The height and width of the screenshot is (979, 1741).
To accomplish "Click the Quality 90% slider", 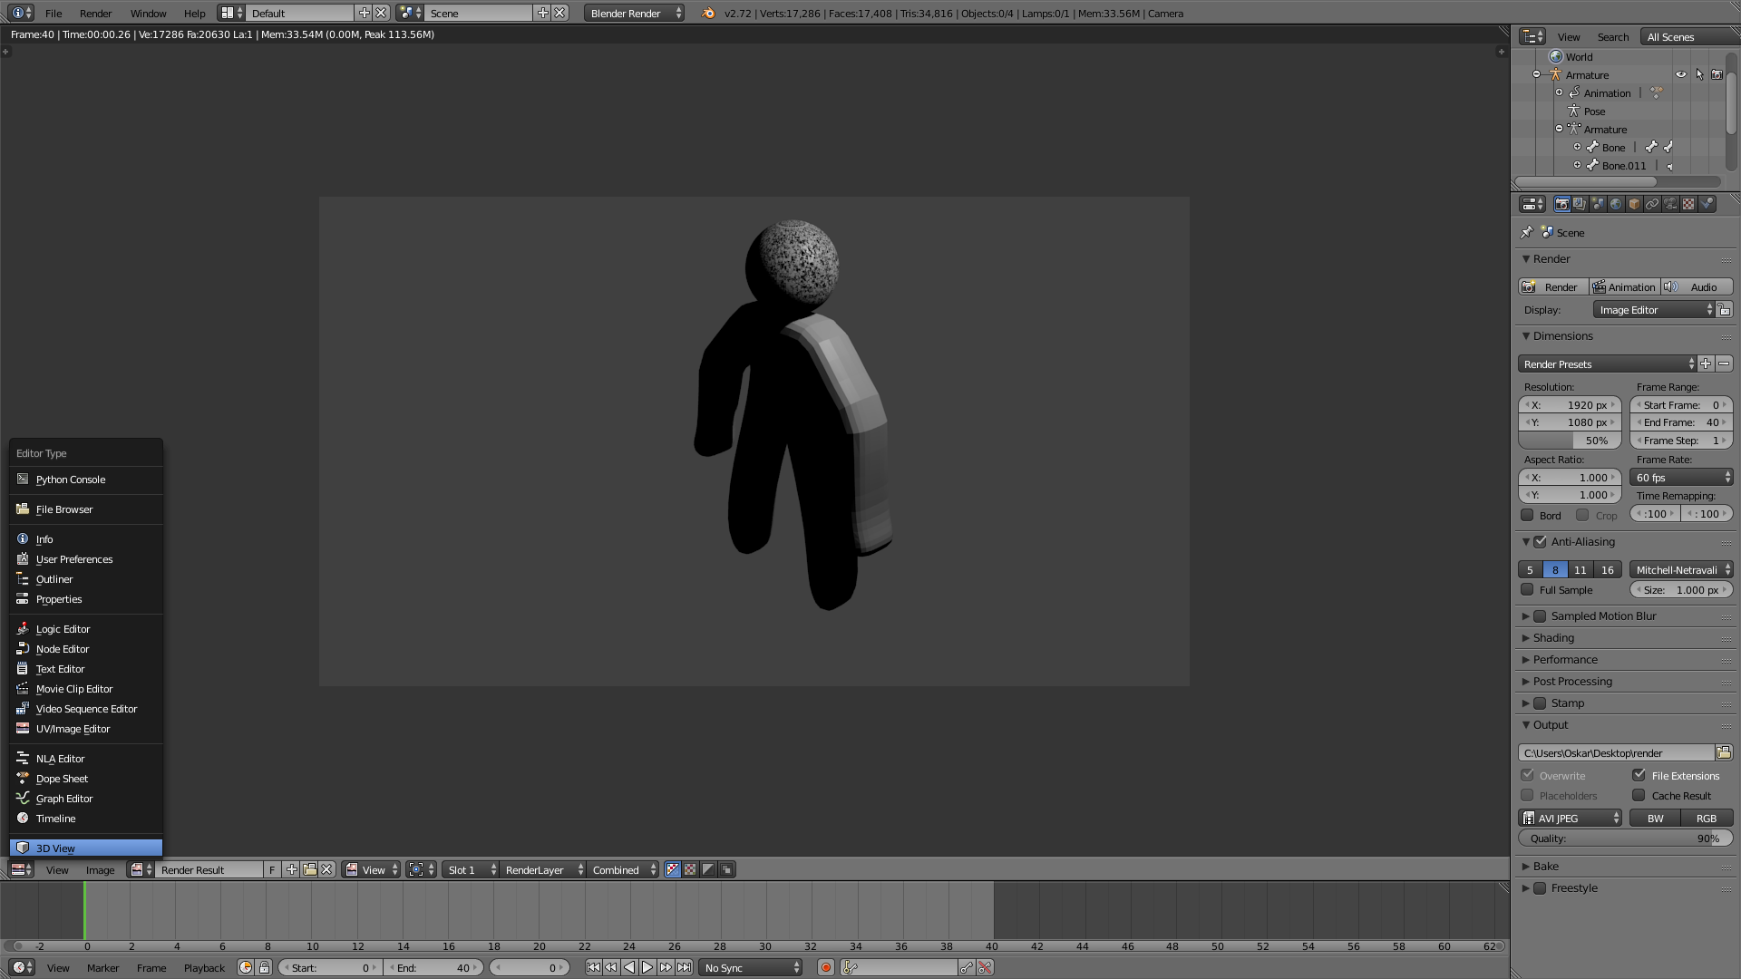I will click(x=1624, y=838).
